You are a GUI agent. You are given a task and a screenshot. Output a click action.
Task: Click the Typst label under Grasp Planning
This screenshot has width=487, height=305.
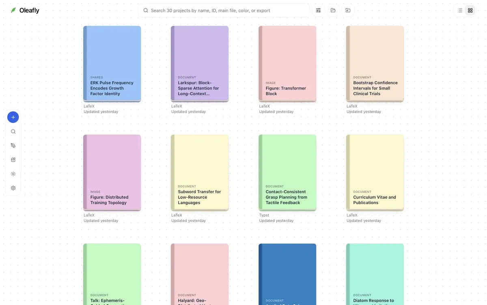pyautogui.click(x=264, y=215)
